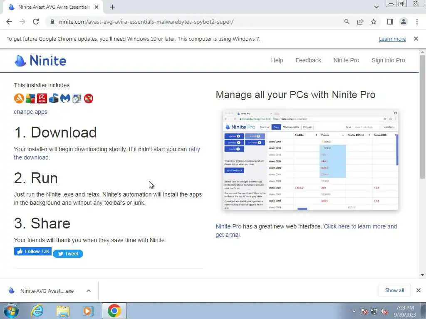The image size is (426, 319).
Task: Click the SUPERAntiSpyware icon
Action: coord(89,98)
